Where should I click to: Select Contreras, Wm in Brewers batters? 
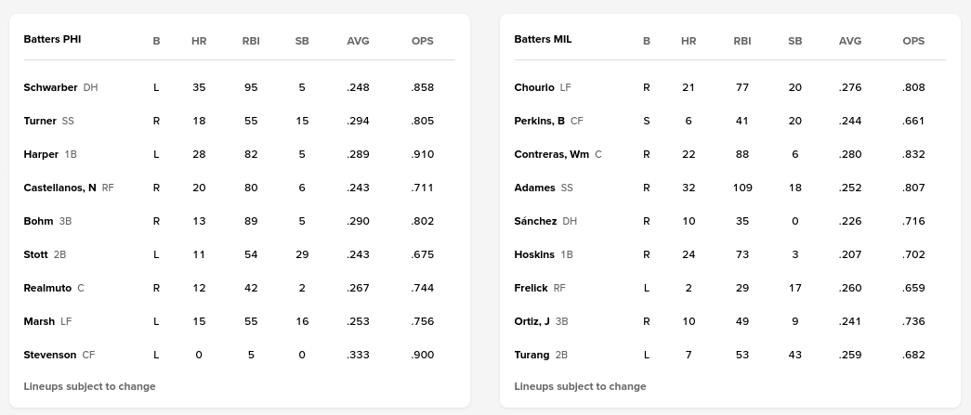[551, 154]
